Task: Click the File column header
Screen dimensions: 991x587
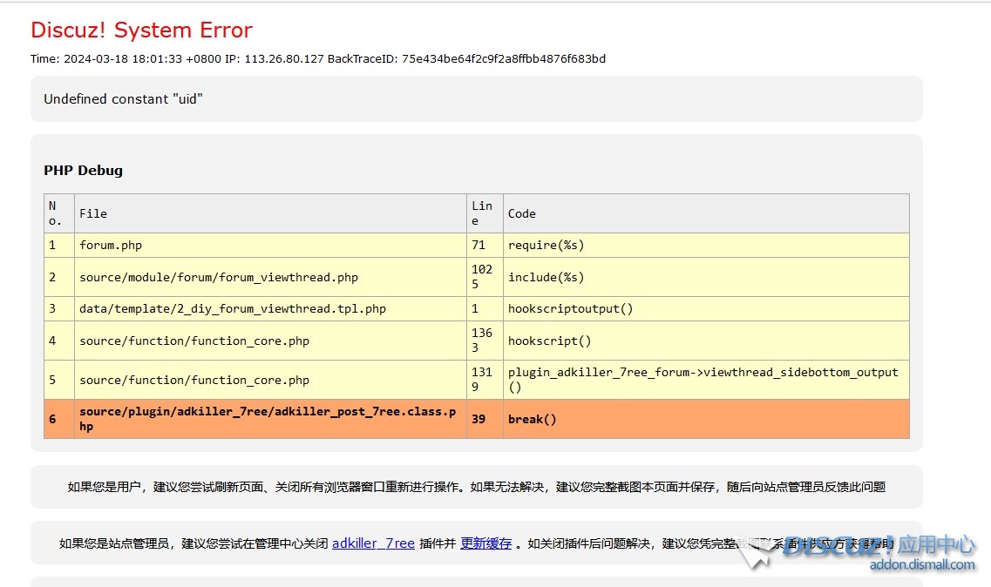Action: pyautogui.click(x=93, y=213)
